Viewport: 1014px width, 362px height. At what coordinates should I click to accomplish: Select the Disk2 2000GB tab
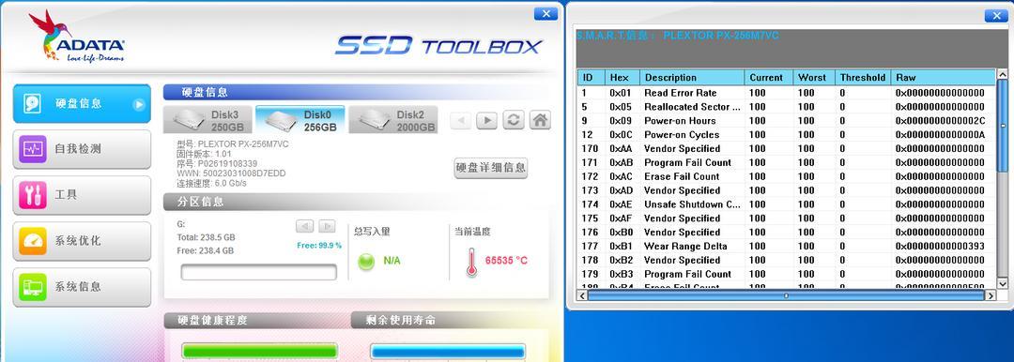pos(393,120)
